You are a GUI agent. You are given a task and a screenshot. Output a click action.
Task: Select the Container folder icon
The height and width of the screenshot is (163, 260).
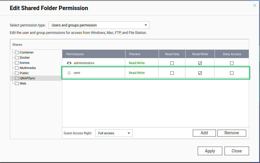17,52
